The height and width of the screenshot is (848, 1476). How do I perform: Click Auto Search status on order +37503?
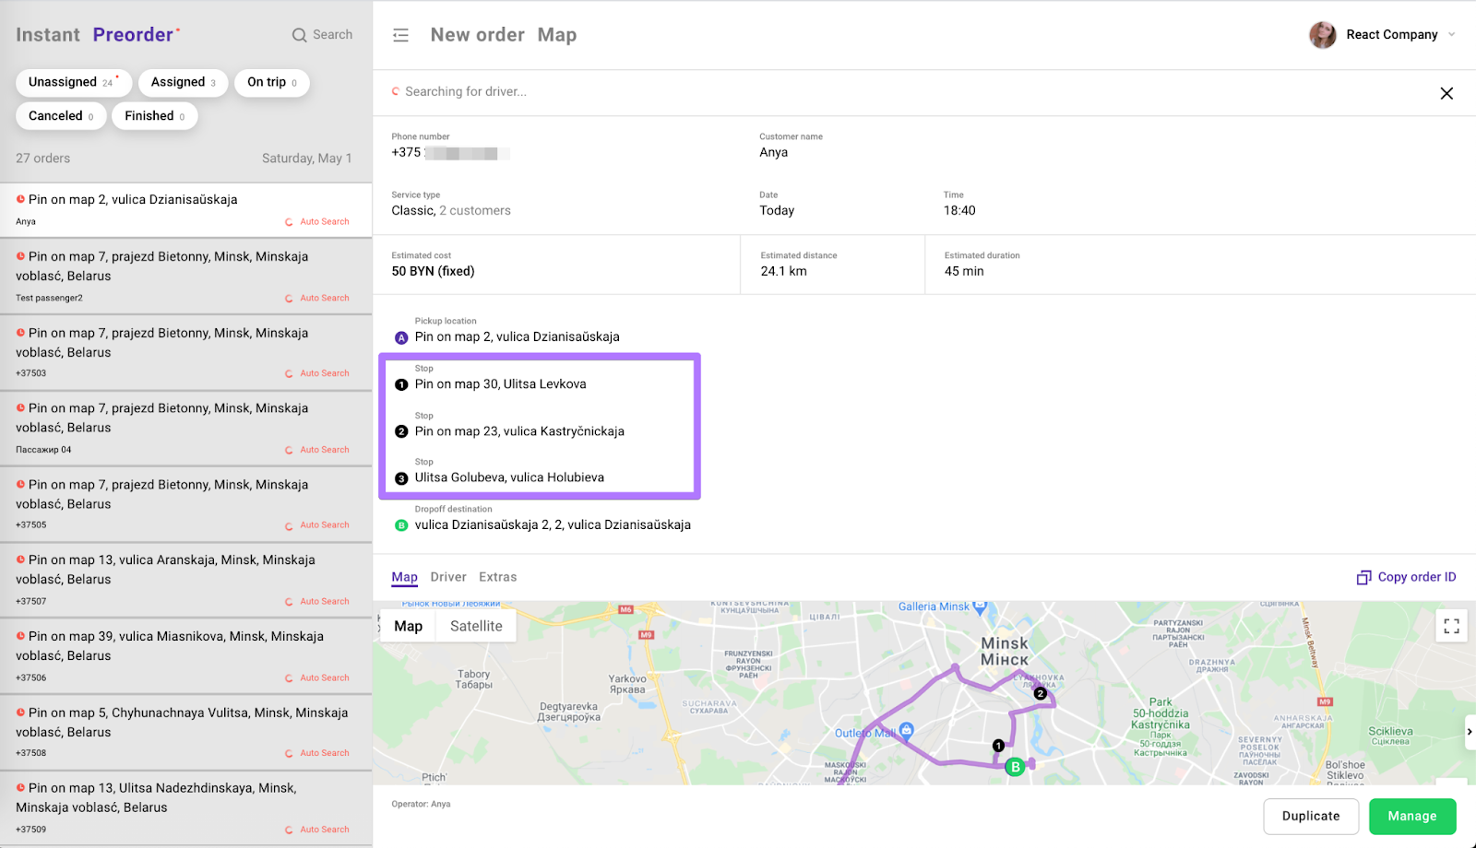click(317, 374)
